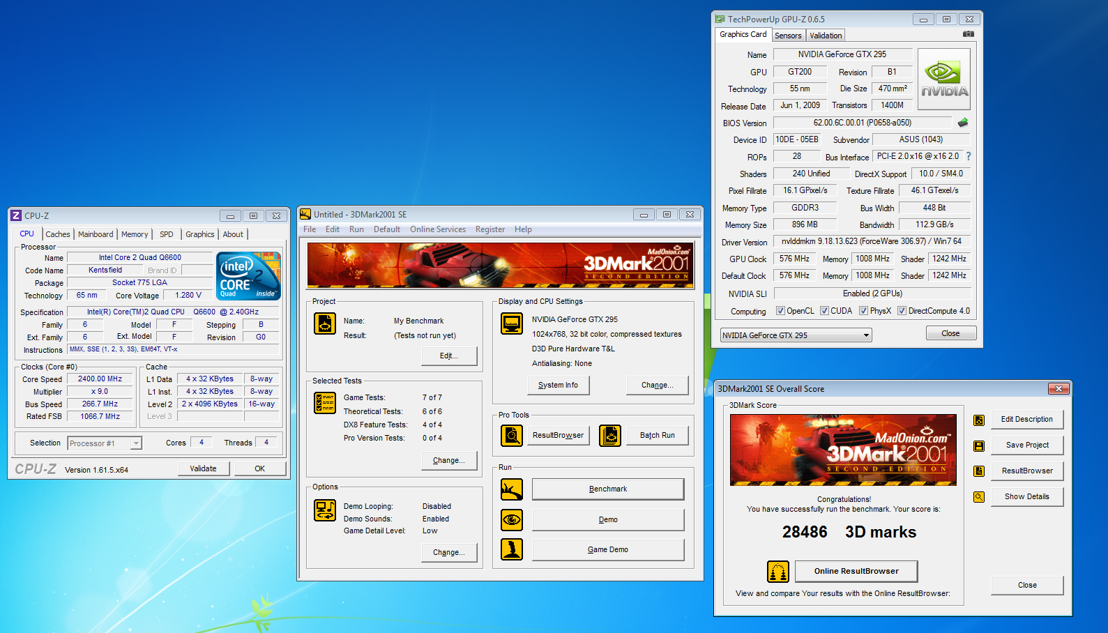Toggle the OpenCL checkbox in GPU-Z
Image resolution: width=1108 pixels, height=633 pixels.
pos(780,311)
